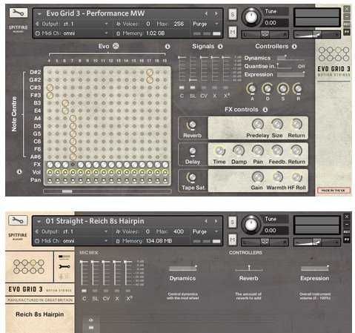Open the Controllers info icon
This screenshot has height=333, width=355.
click(x=294, y=46)
